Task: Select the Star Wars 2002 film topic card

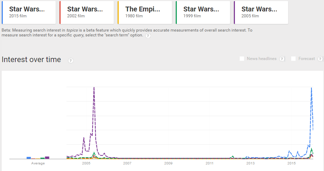Action: [x=87, y=12]
